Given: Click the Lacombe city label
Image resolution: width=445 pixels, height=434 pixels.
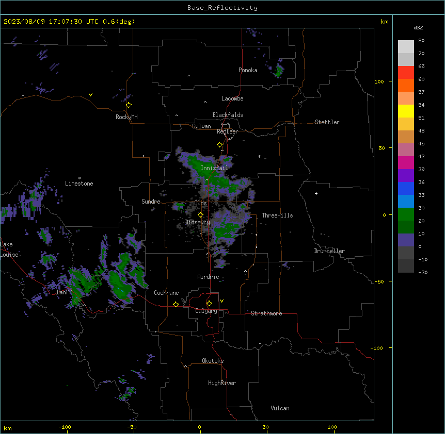Looking at the screenshot, I should [x=232, y=98].
